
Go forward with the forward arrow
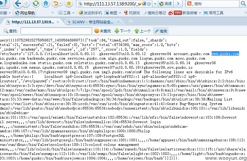pos(26,3)
